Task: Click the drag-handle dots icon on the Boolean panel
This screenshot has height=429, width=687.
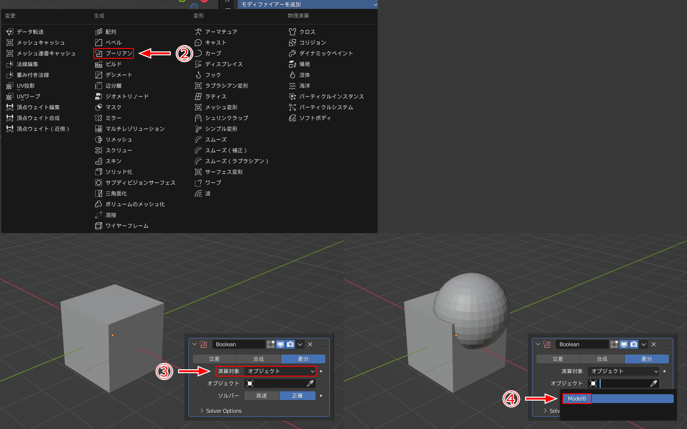Action: [x=324, y=344]
